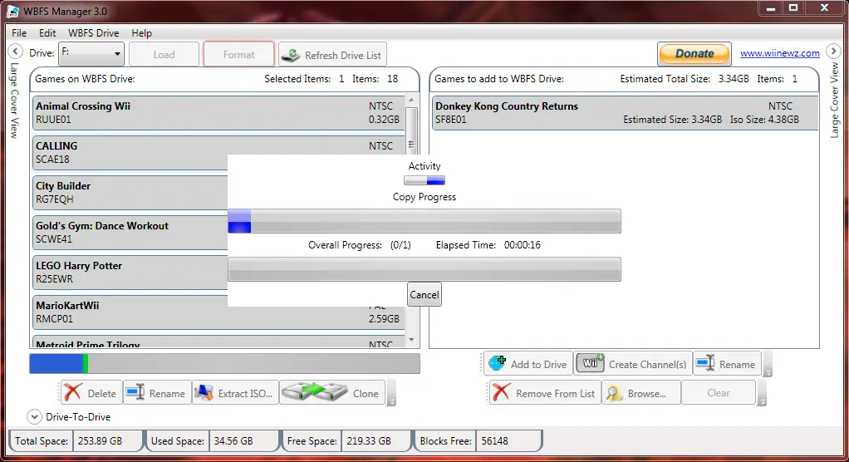Collapse the left Large Cover View arrow
Screen dimensions: 849x462
pyautogui.click(x=15, y=52)
